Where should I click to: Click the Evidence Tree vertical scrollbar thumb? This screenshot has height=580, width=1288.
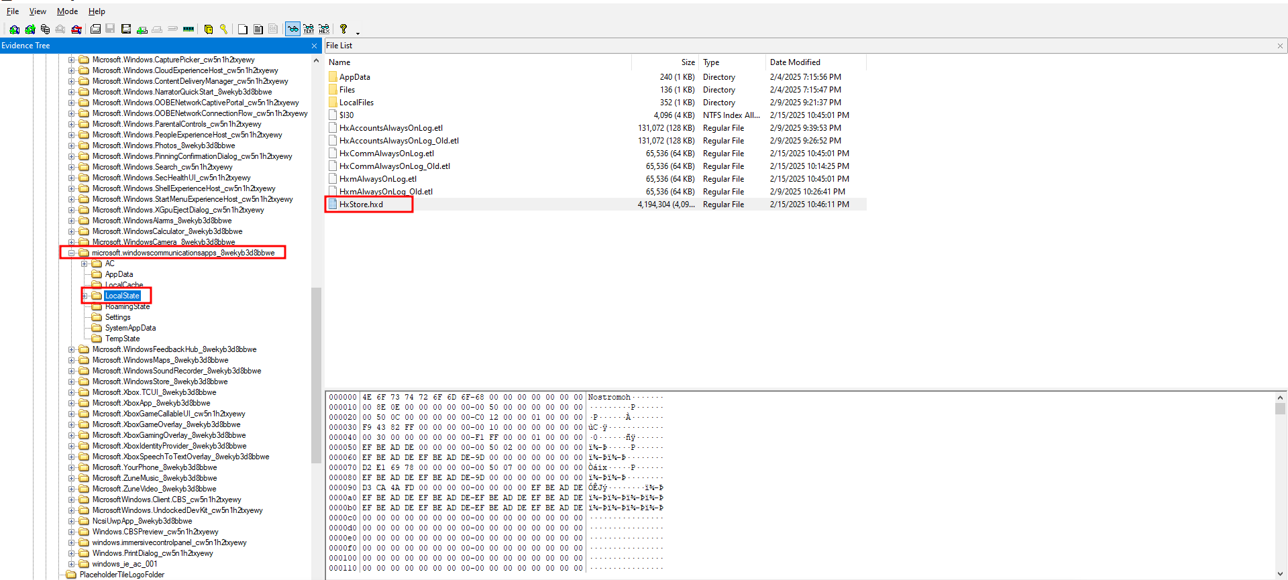click(317, 375)
